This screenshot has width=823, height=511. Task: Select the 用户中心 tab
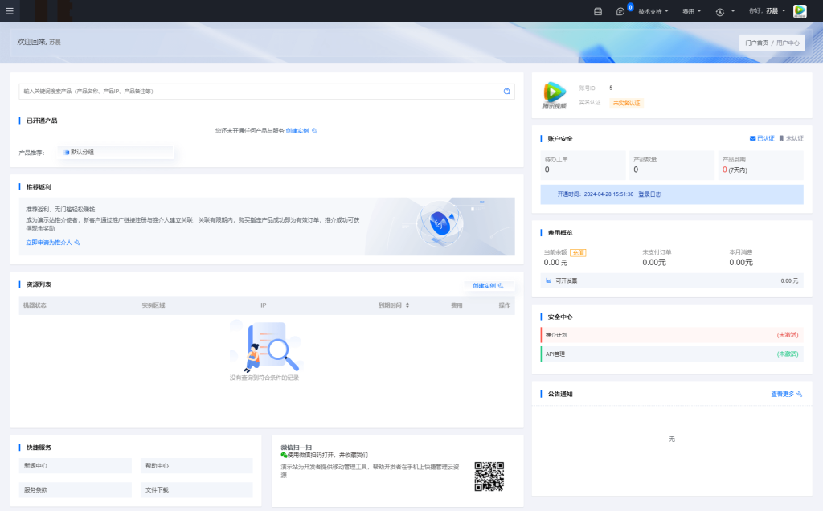tap(790, 41)
